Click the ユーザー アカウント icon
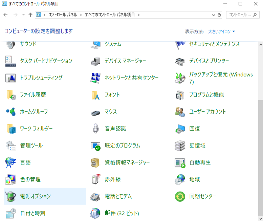The height and width of the screenshot is (221, 263). click(180, 112)
